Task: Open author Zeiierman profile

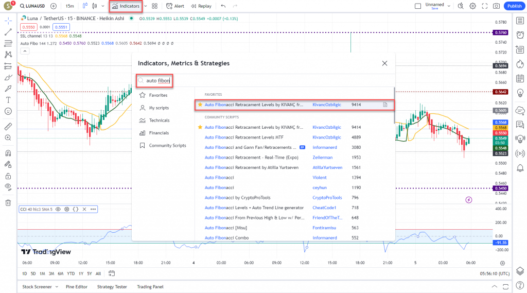Action: click(322, 158)
